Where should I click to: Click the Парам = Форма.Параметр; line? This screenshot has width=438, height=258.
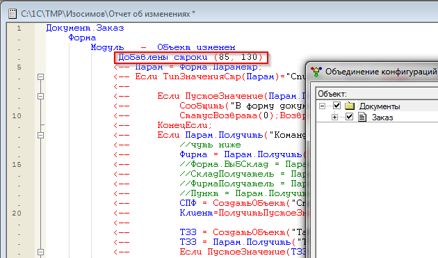(x=199, y=67)
